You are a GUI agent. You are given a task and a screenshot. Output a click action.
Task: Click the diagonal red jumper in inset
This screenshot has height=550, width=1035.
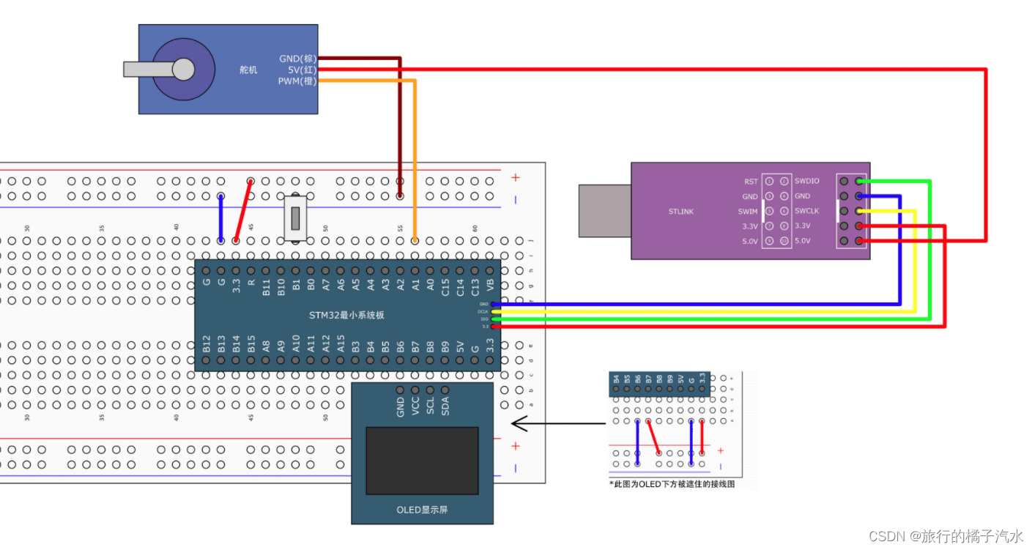tap(653, 437)
